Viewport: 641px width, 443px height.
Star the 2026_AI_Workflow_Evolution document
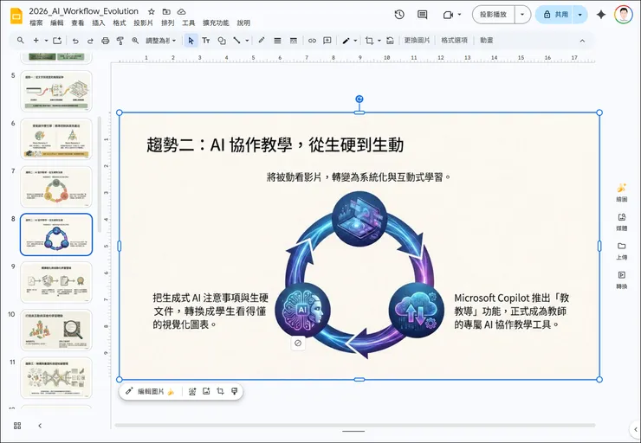[x=152, y=11]
